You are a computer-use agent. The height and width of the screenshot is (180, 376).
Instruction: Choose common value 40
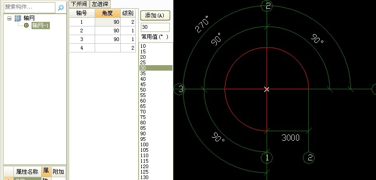[156, 79]
